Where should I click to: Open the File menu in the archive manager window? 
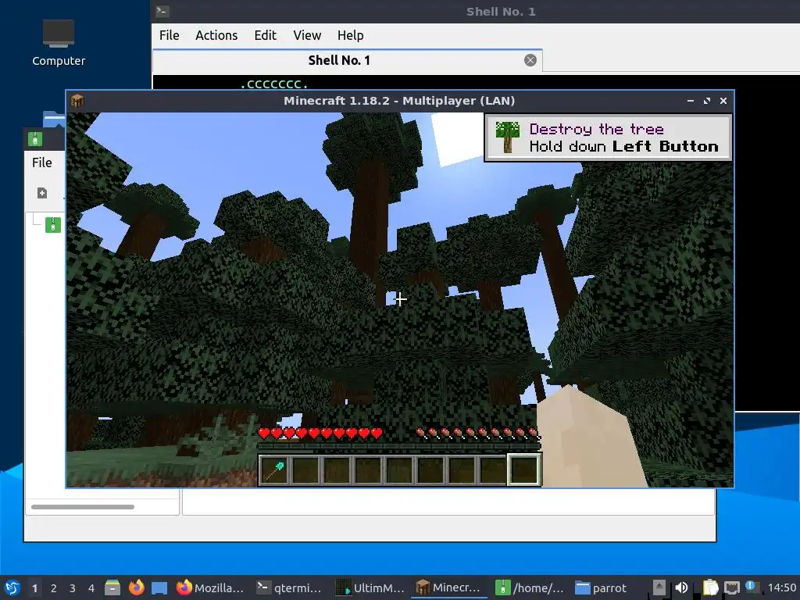(42, 162)
